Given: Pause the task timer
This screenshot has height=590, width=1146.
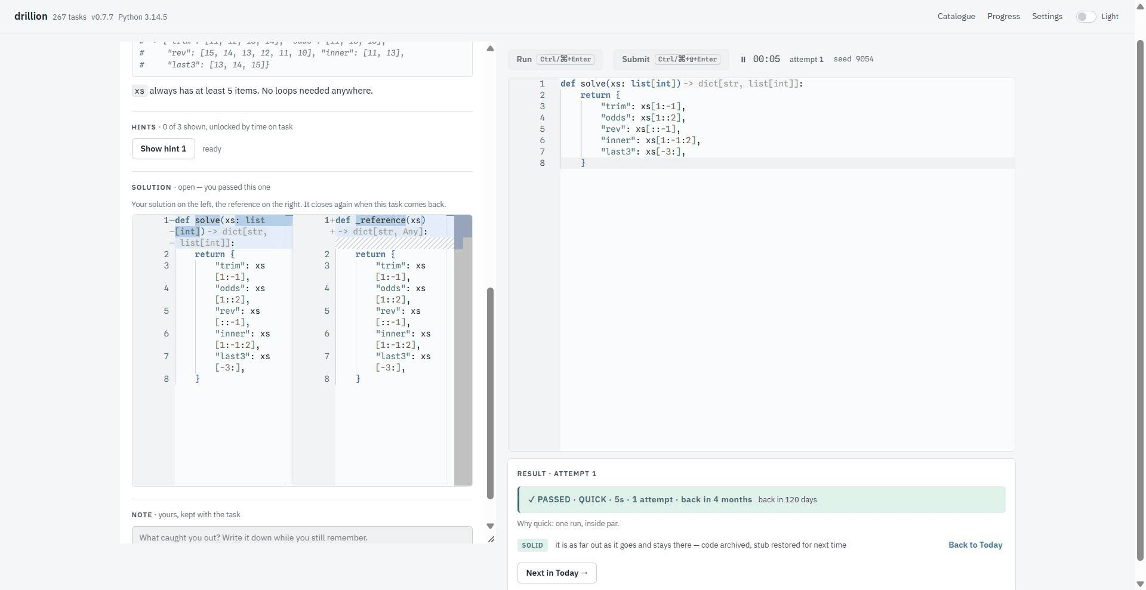Looking at the screenshot, I should click(743, 59).
